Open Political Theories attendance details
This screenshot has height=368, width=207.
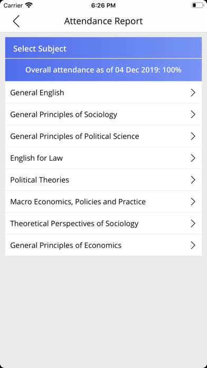coord(103,180)
